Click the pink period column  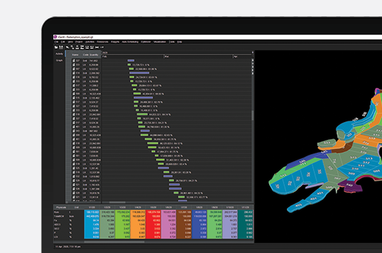pyautogui.click(x=168, y=224)
